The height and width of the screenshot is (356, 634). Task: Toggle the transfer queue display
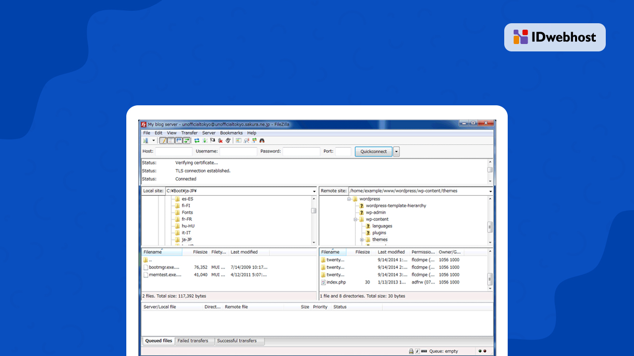click(x=186, y=140)
